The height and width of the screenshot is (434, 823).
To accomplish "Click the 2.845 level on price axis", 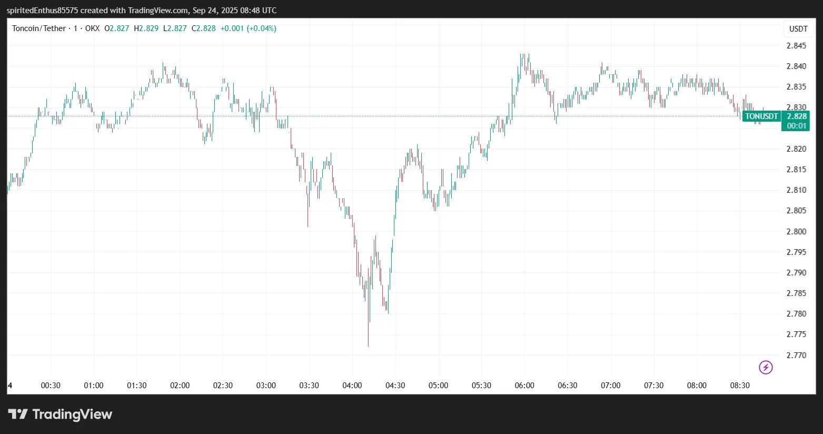I will pyautogui.click(x=796, y=46).
